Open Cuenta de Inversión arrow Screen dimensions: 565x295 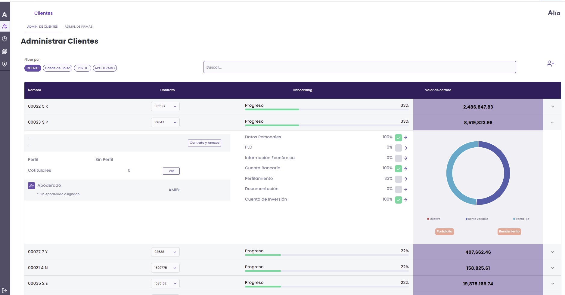click(405, 200)
